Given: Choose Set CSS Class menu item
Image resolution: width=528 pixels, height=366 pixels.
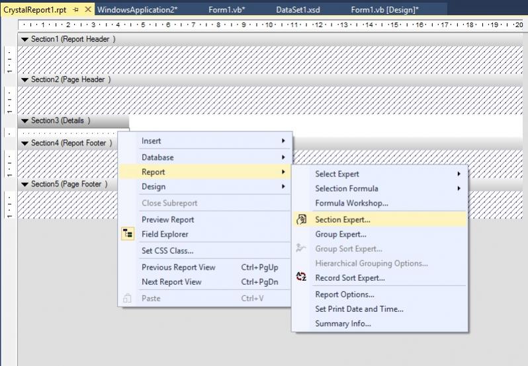Looking at the screenshot, I should coord(204,251).
